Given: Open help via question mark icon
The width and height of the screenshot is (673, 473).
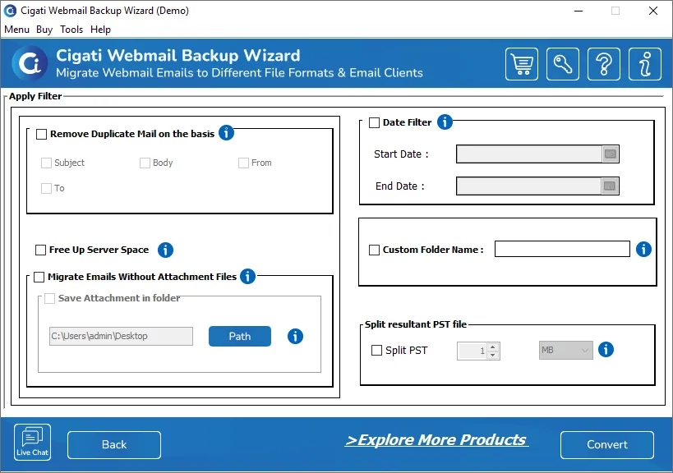Looking at the screenshot, I should click(603, 64).
